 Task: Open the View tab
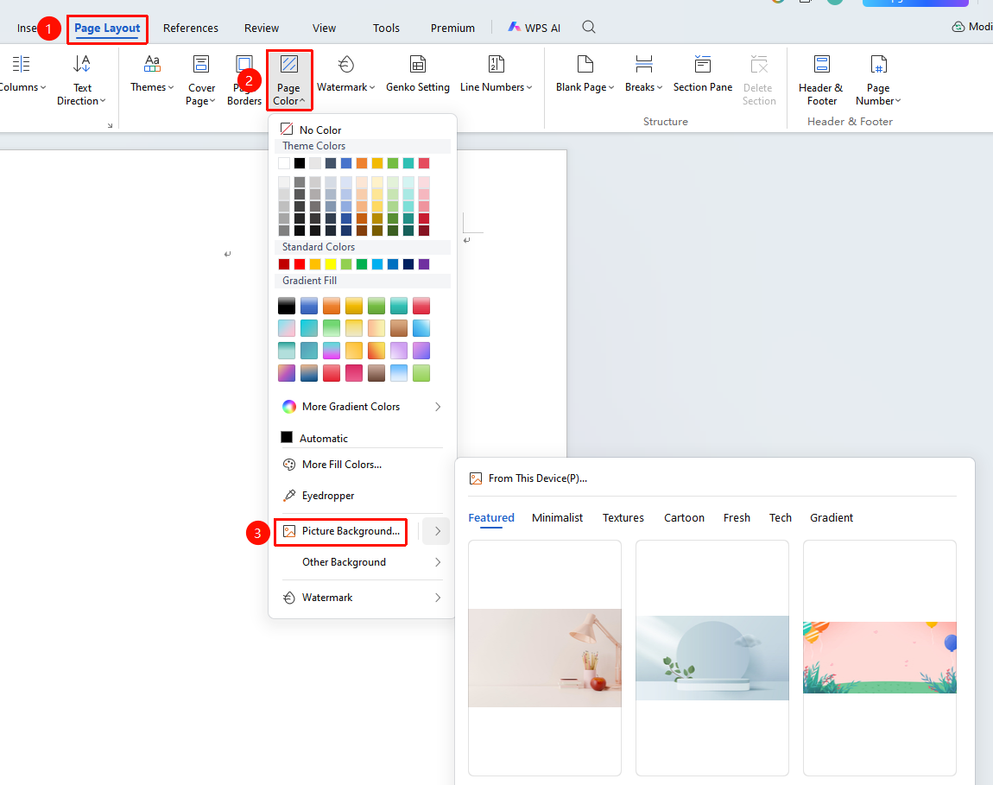click(x=325, y=28)
